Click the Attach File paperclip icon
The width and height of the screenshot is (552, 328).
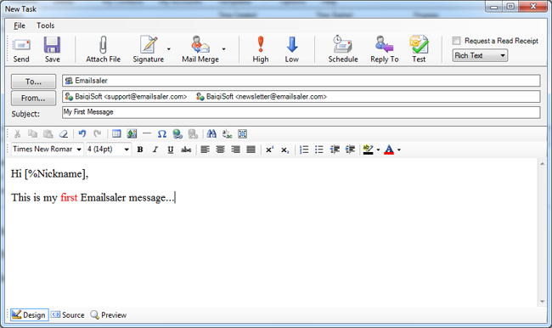[103, 45]
